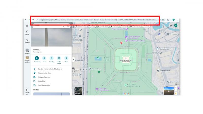
Task: Select Gambir Station marker
Action: coord(158,71)
